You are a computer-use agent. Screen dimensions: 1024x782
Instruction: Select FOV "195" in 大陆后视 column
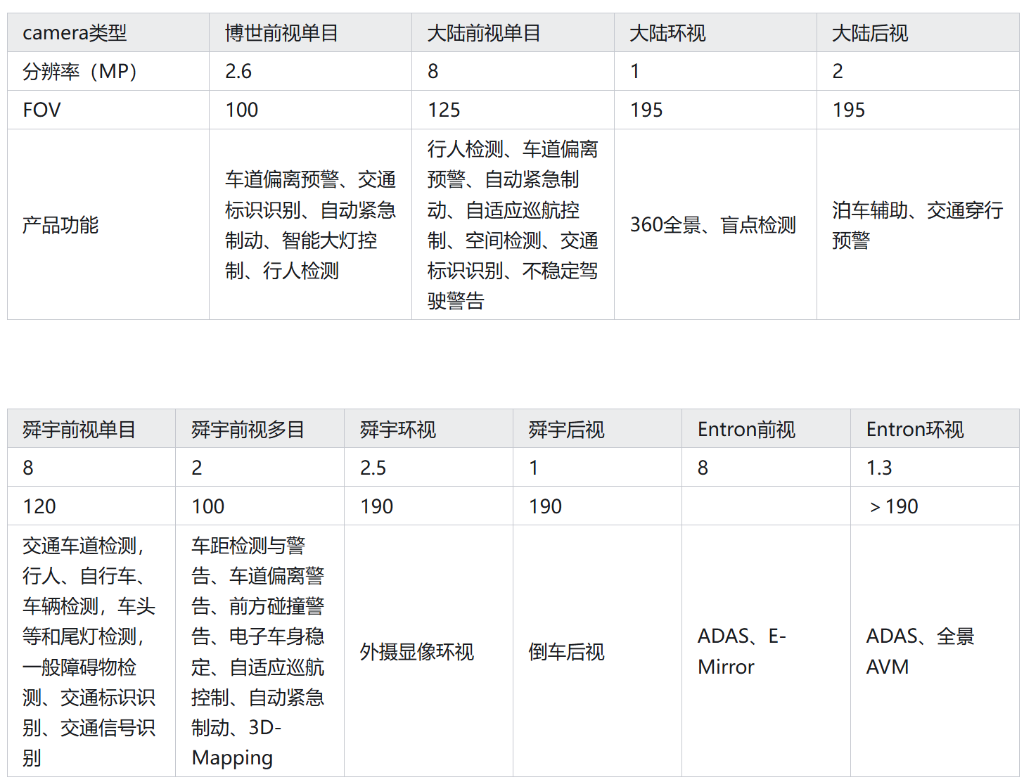(918, 110)
